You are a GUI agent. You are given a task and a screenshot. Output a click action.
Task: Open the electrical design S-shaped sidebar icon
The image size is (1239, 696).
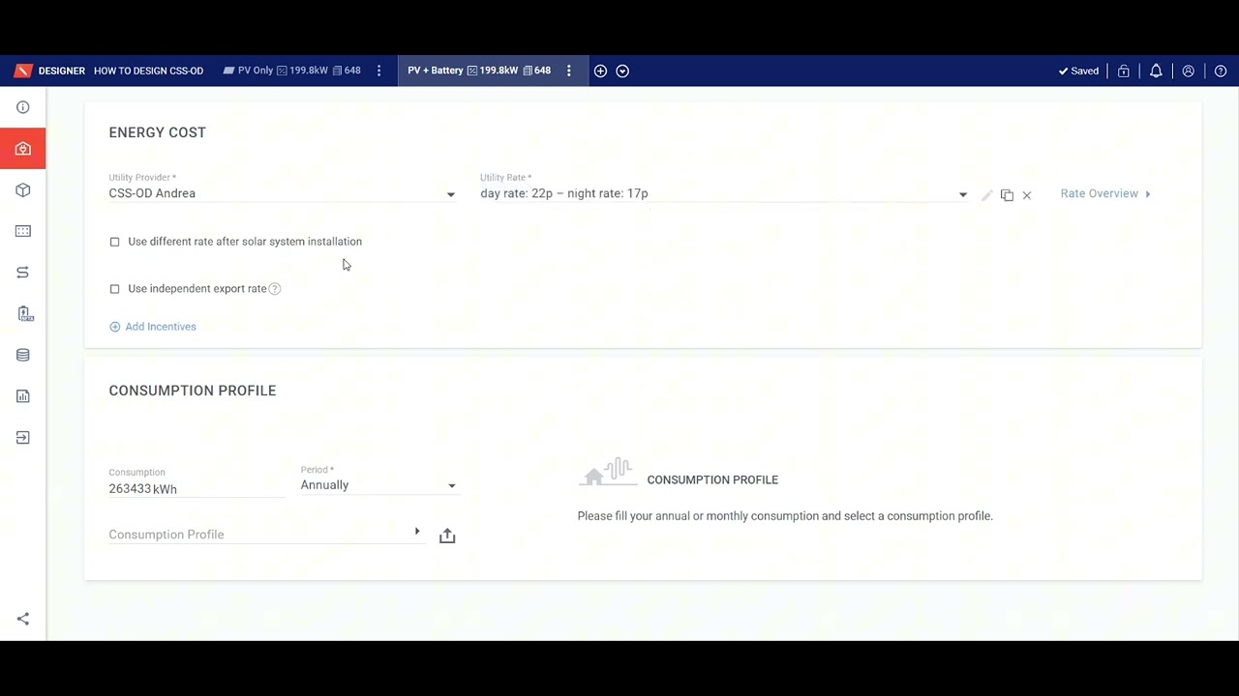(23, 273)
